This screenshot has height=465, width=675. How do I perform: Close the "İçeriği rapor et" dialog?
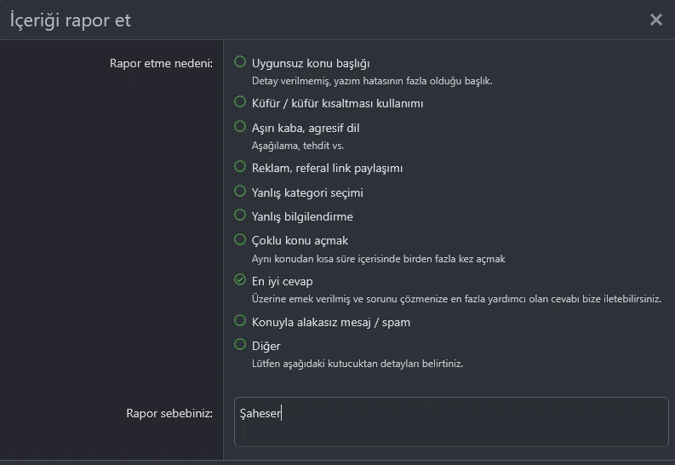tap(656, 20)
